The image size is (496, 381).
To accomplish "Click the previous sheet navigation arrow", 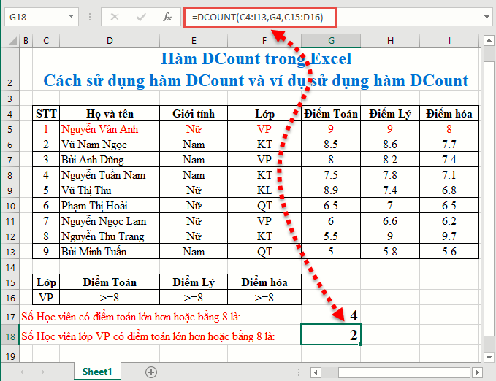I will 22,372.
